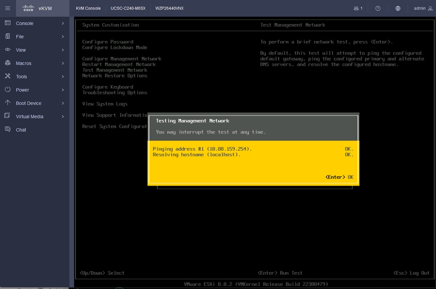Viewport: 436px width, 289px height.
Task: Select Restart Management Network entry
Action: pyautogui.click(x=119, y=65)
